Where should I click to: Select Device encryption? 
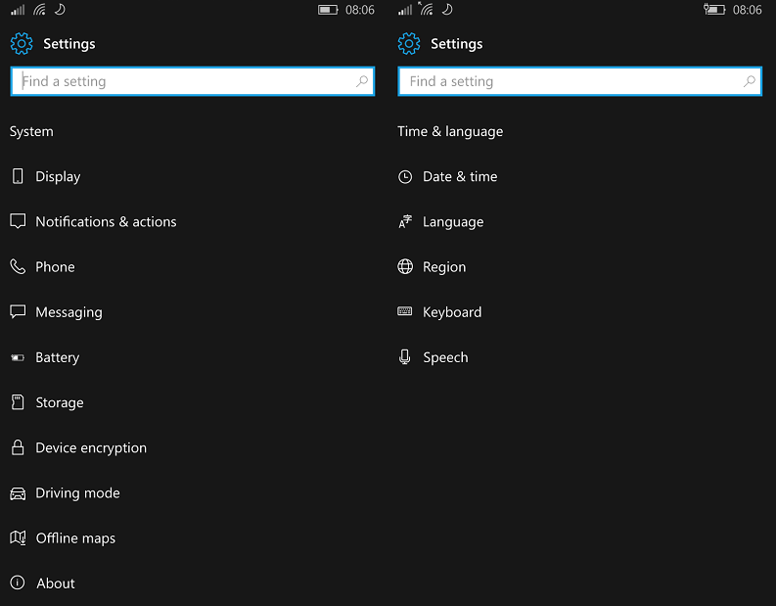click(x=91, y=448)
